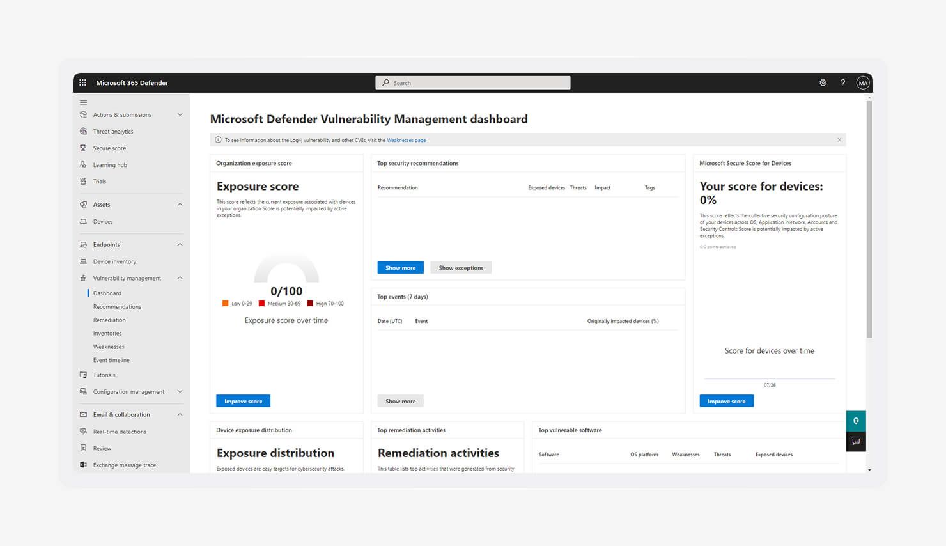Click the Real-time detections icon

pyautogui.click(x=83, y=431)
